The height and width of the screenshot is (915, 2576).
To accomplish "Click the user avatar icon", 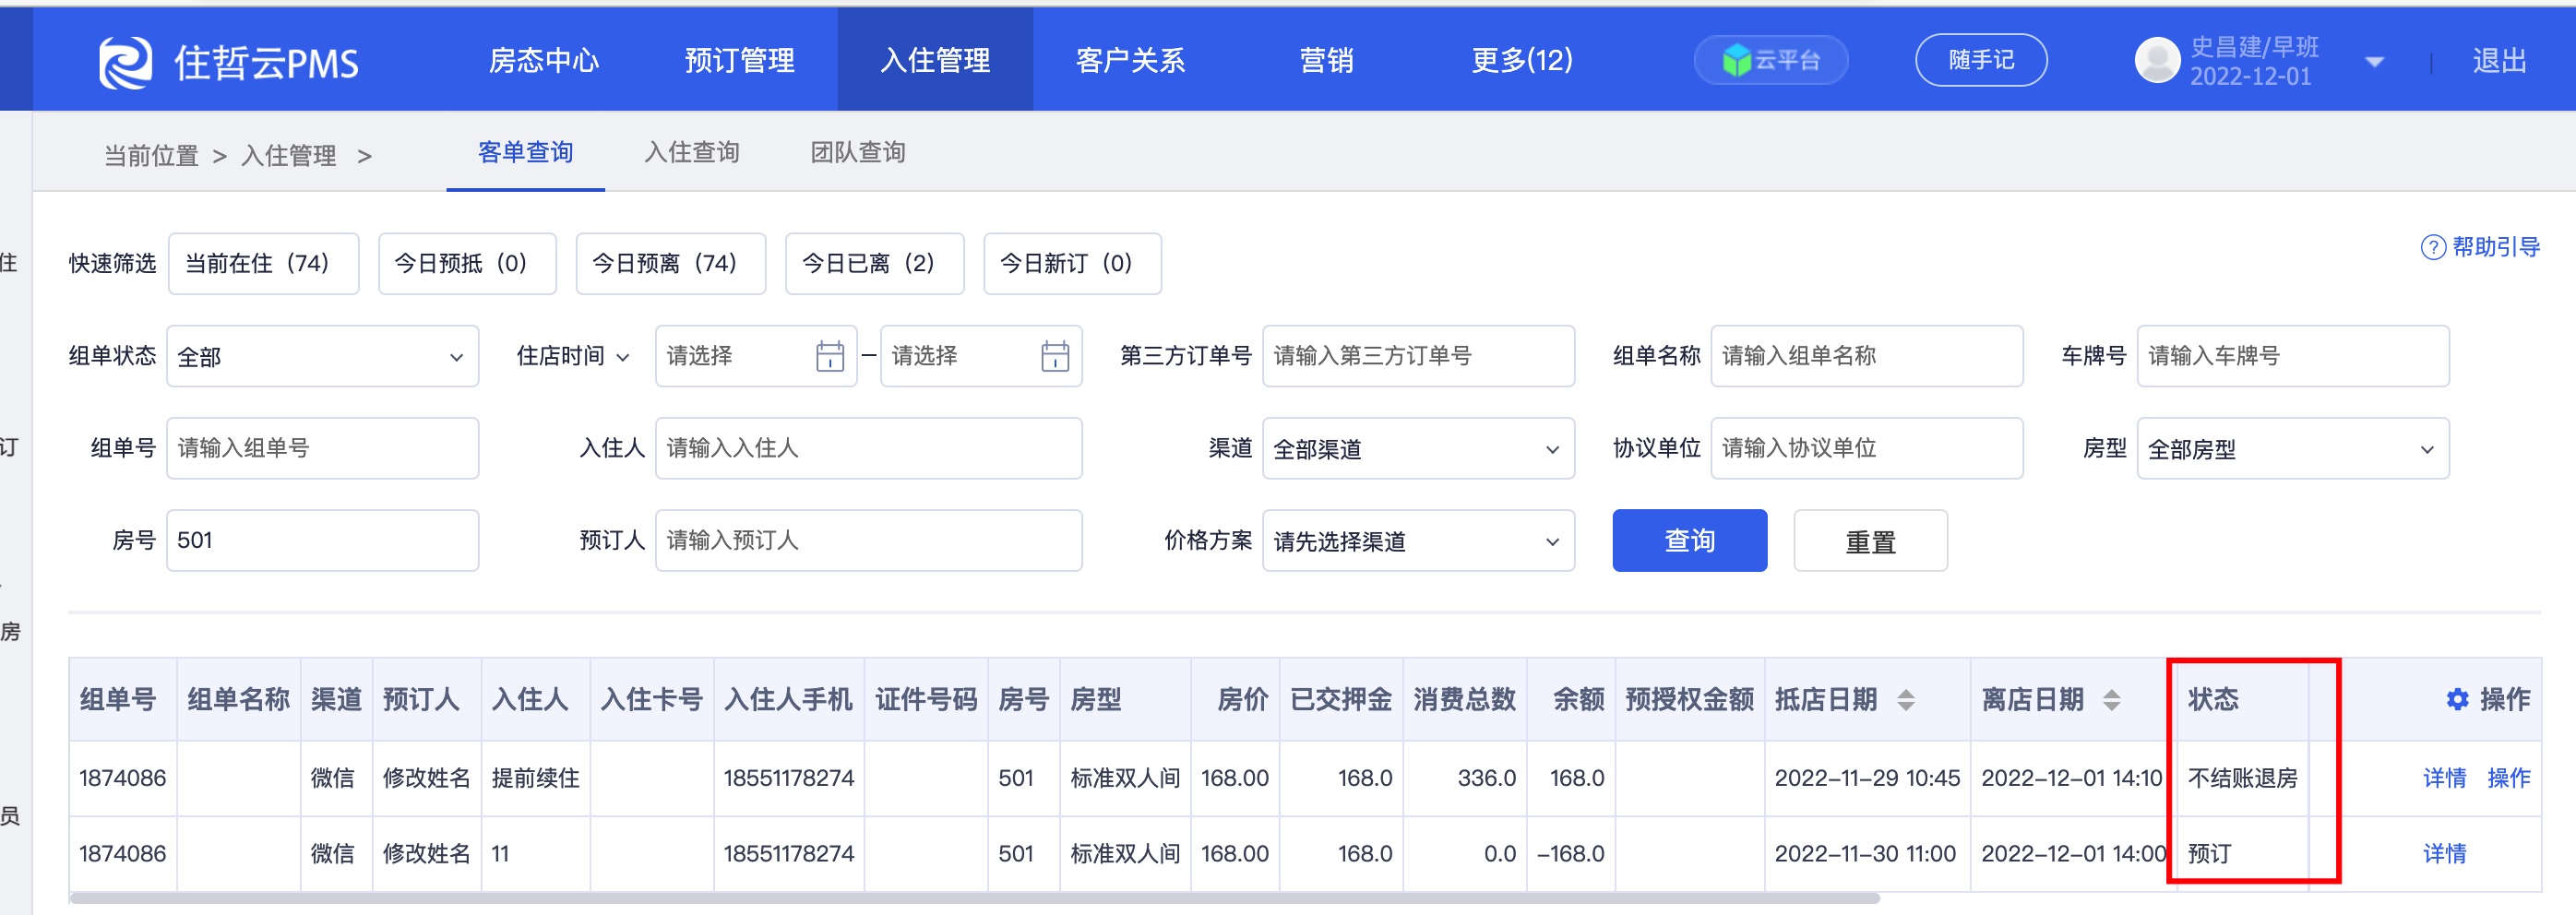I will pyautogui.click(x=2157, y=60).
